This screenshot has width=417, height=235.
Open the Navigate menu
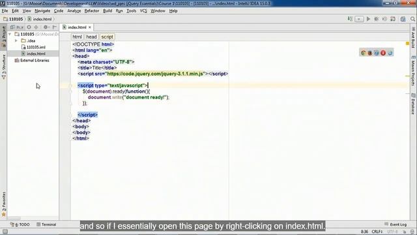pyautogui.click(x=42, y=11)
